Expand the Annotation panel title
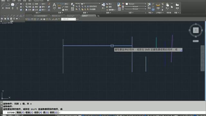This screenshot has height=116, width=206. click(61, 13)
